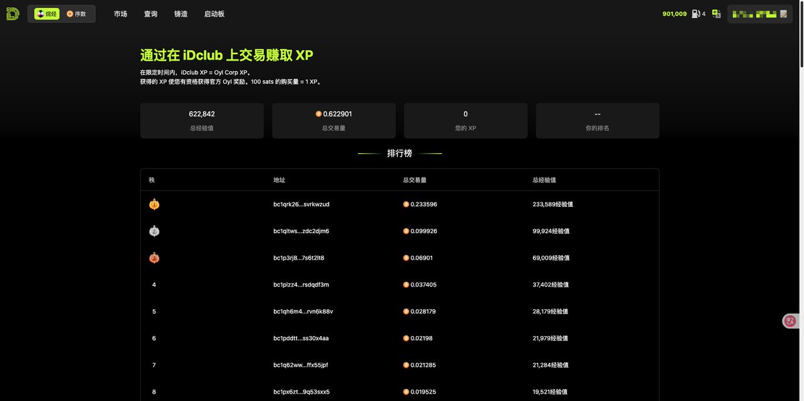Click address bc1qltws...zdc2djm6
This screenshot has height=401, width=804.
[x=301, y=231]
